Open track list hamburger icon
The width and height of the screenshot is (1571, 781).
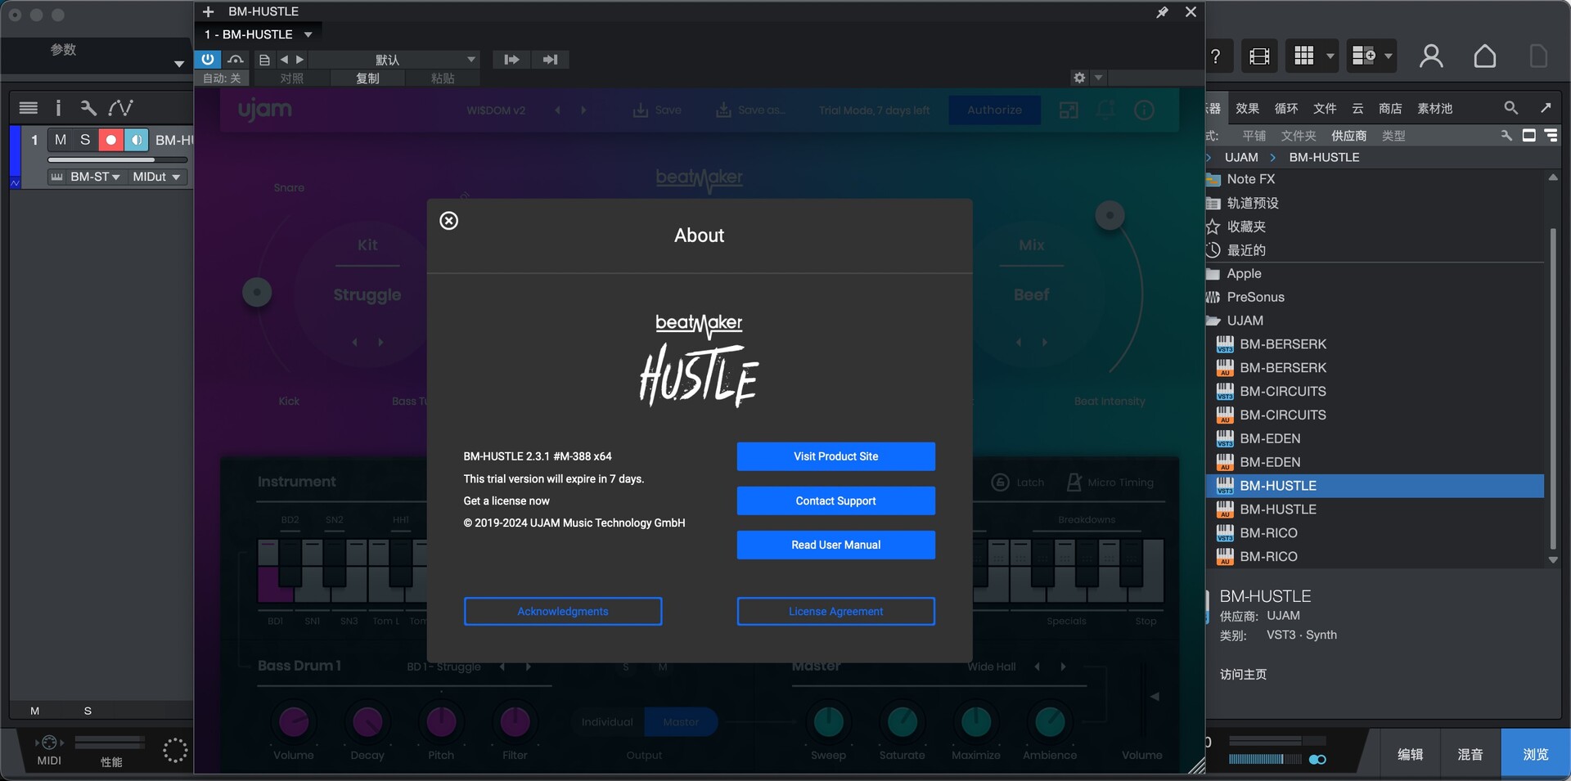tap(29, 107)
